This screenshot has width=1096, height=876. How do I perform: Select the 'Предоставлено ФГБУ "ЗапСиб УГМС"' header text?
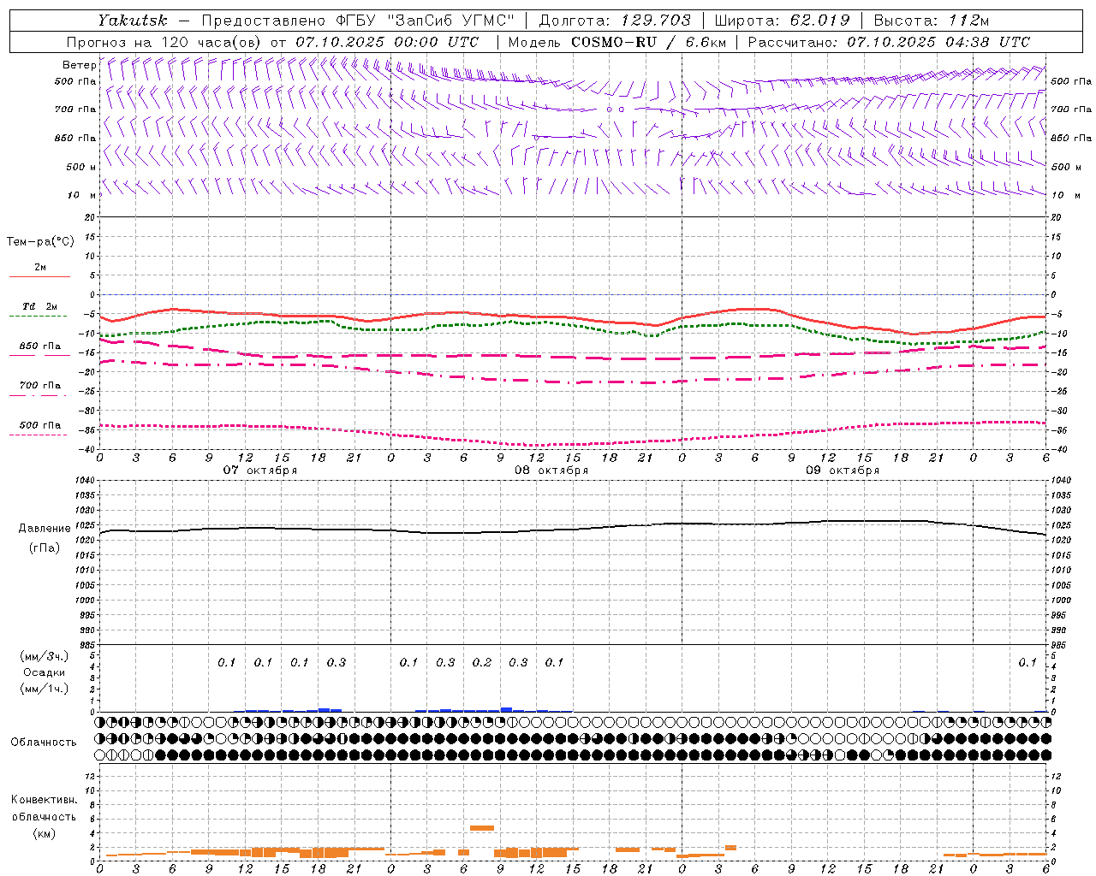[x=358, y=21]
